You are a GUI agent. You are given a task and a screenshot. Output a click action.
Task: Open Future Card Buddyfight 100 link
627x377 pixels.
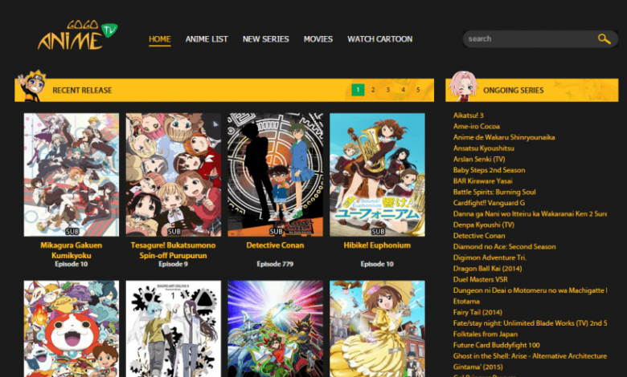point(496,345)
